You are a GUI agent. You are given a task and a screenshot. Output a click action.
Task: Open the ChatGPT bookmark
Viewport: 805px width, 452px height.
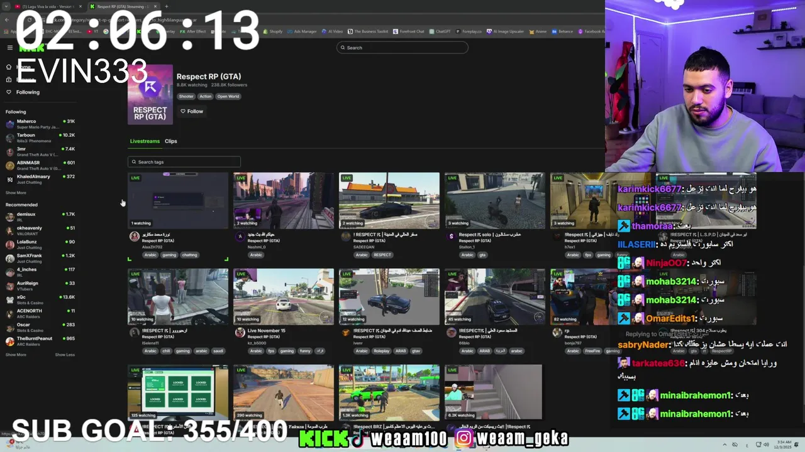[440, 31]
